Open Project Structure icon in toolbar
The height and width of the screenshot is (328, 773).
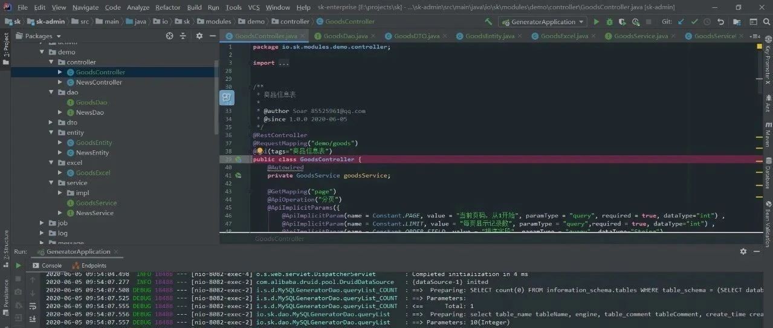click(737, 22)
